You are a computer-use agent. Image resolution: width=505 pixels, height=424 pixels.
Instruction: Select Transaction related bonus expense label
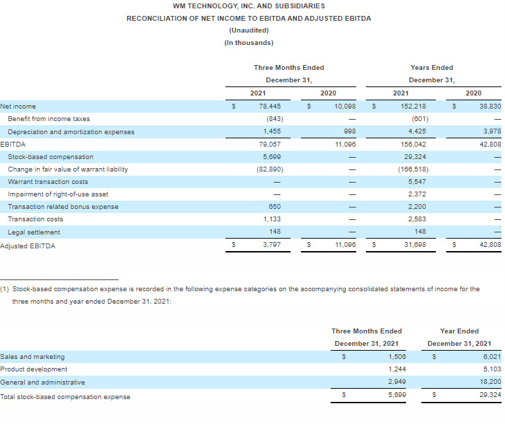coord(63,207)
